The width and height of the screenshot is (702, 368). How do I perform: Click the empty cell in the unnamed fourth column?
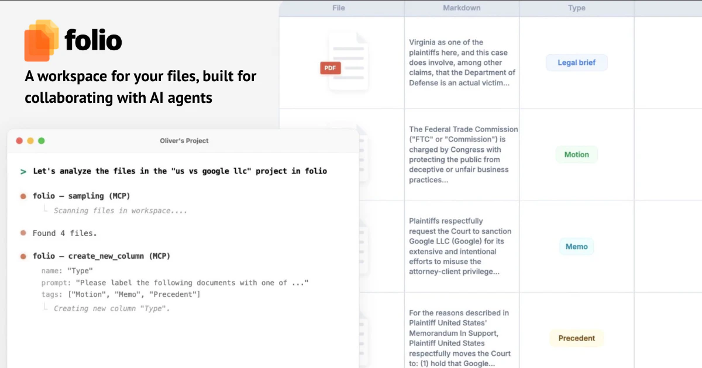pyautogui.click(x=667, y=63)
